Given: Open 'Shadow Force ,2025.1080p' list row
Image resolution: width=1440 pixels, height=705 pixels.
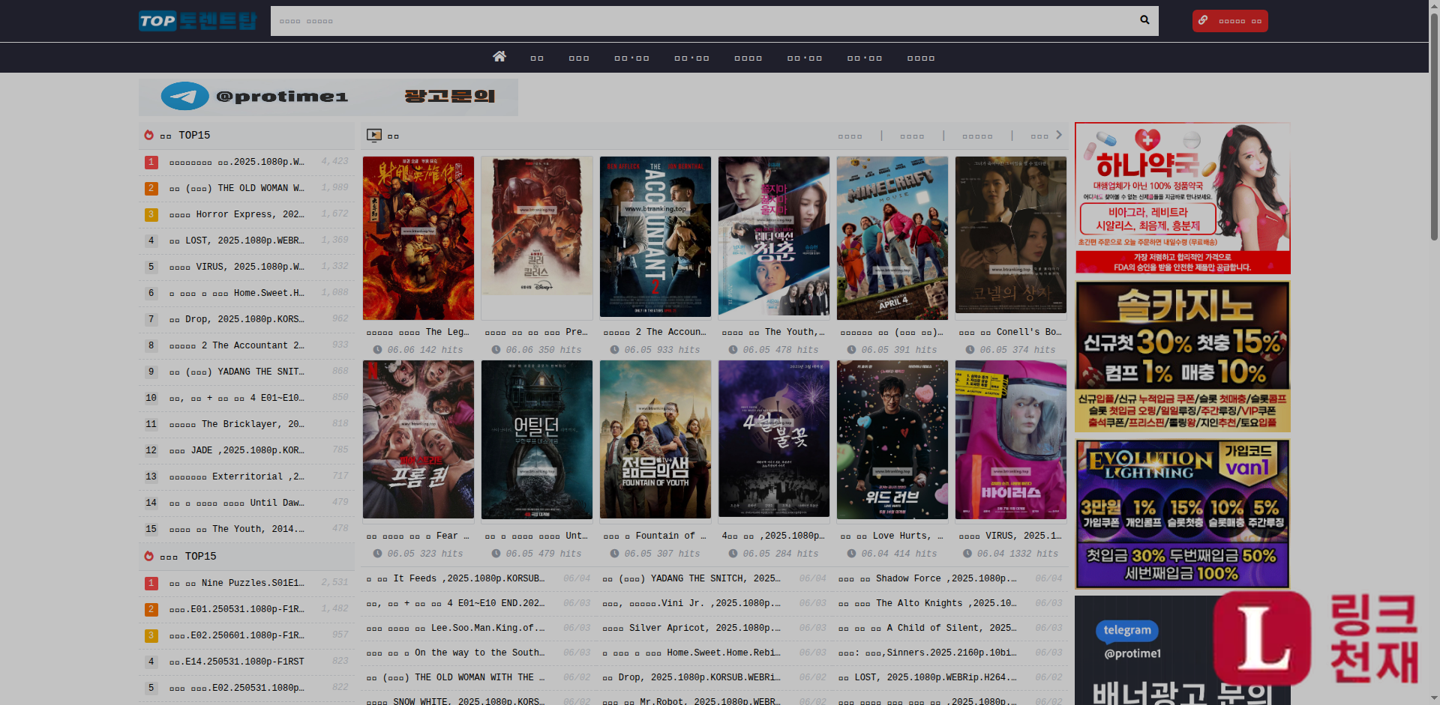Looking at the screenshot, I should (928, 578).
